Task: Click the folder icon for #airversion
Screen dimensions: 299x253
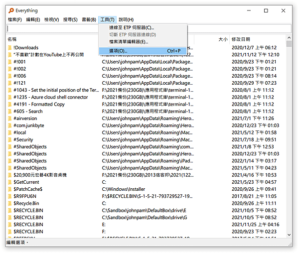Action: (10, 119)
